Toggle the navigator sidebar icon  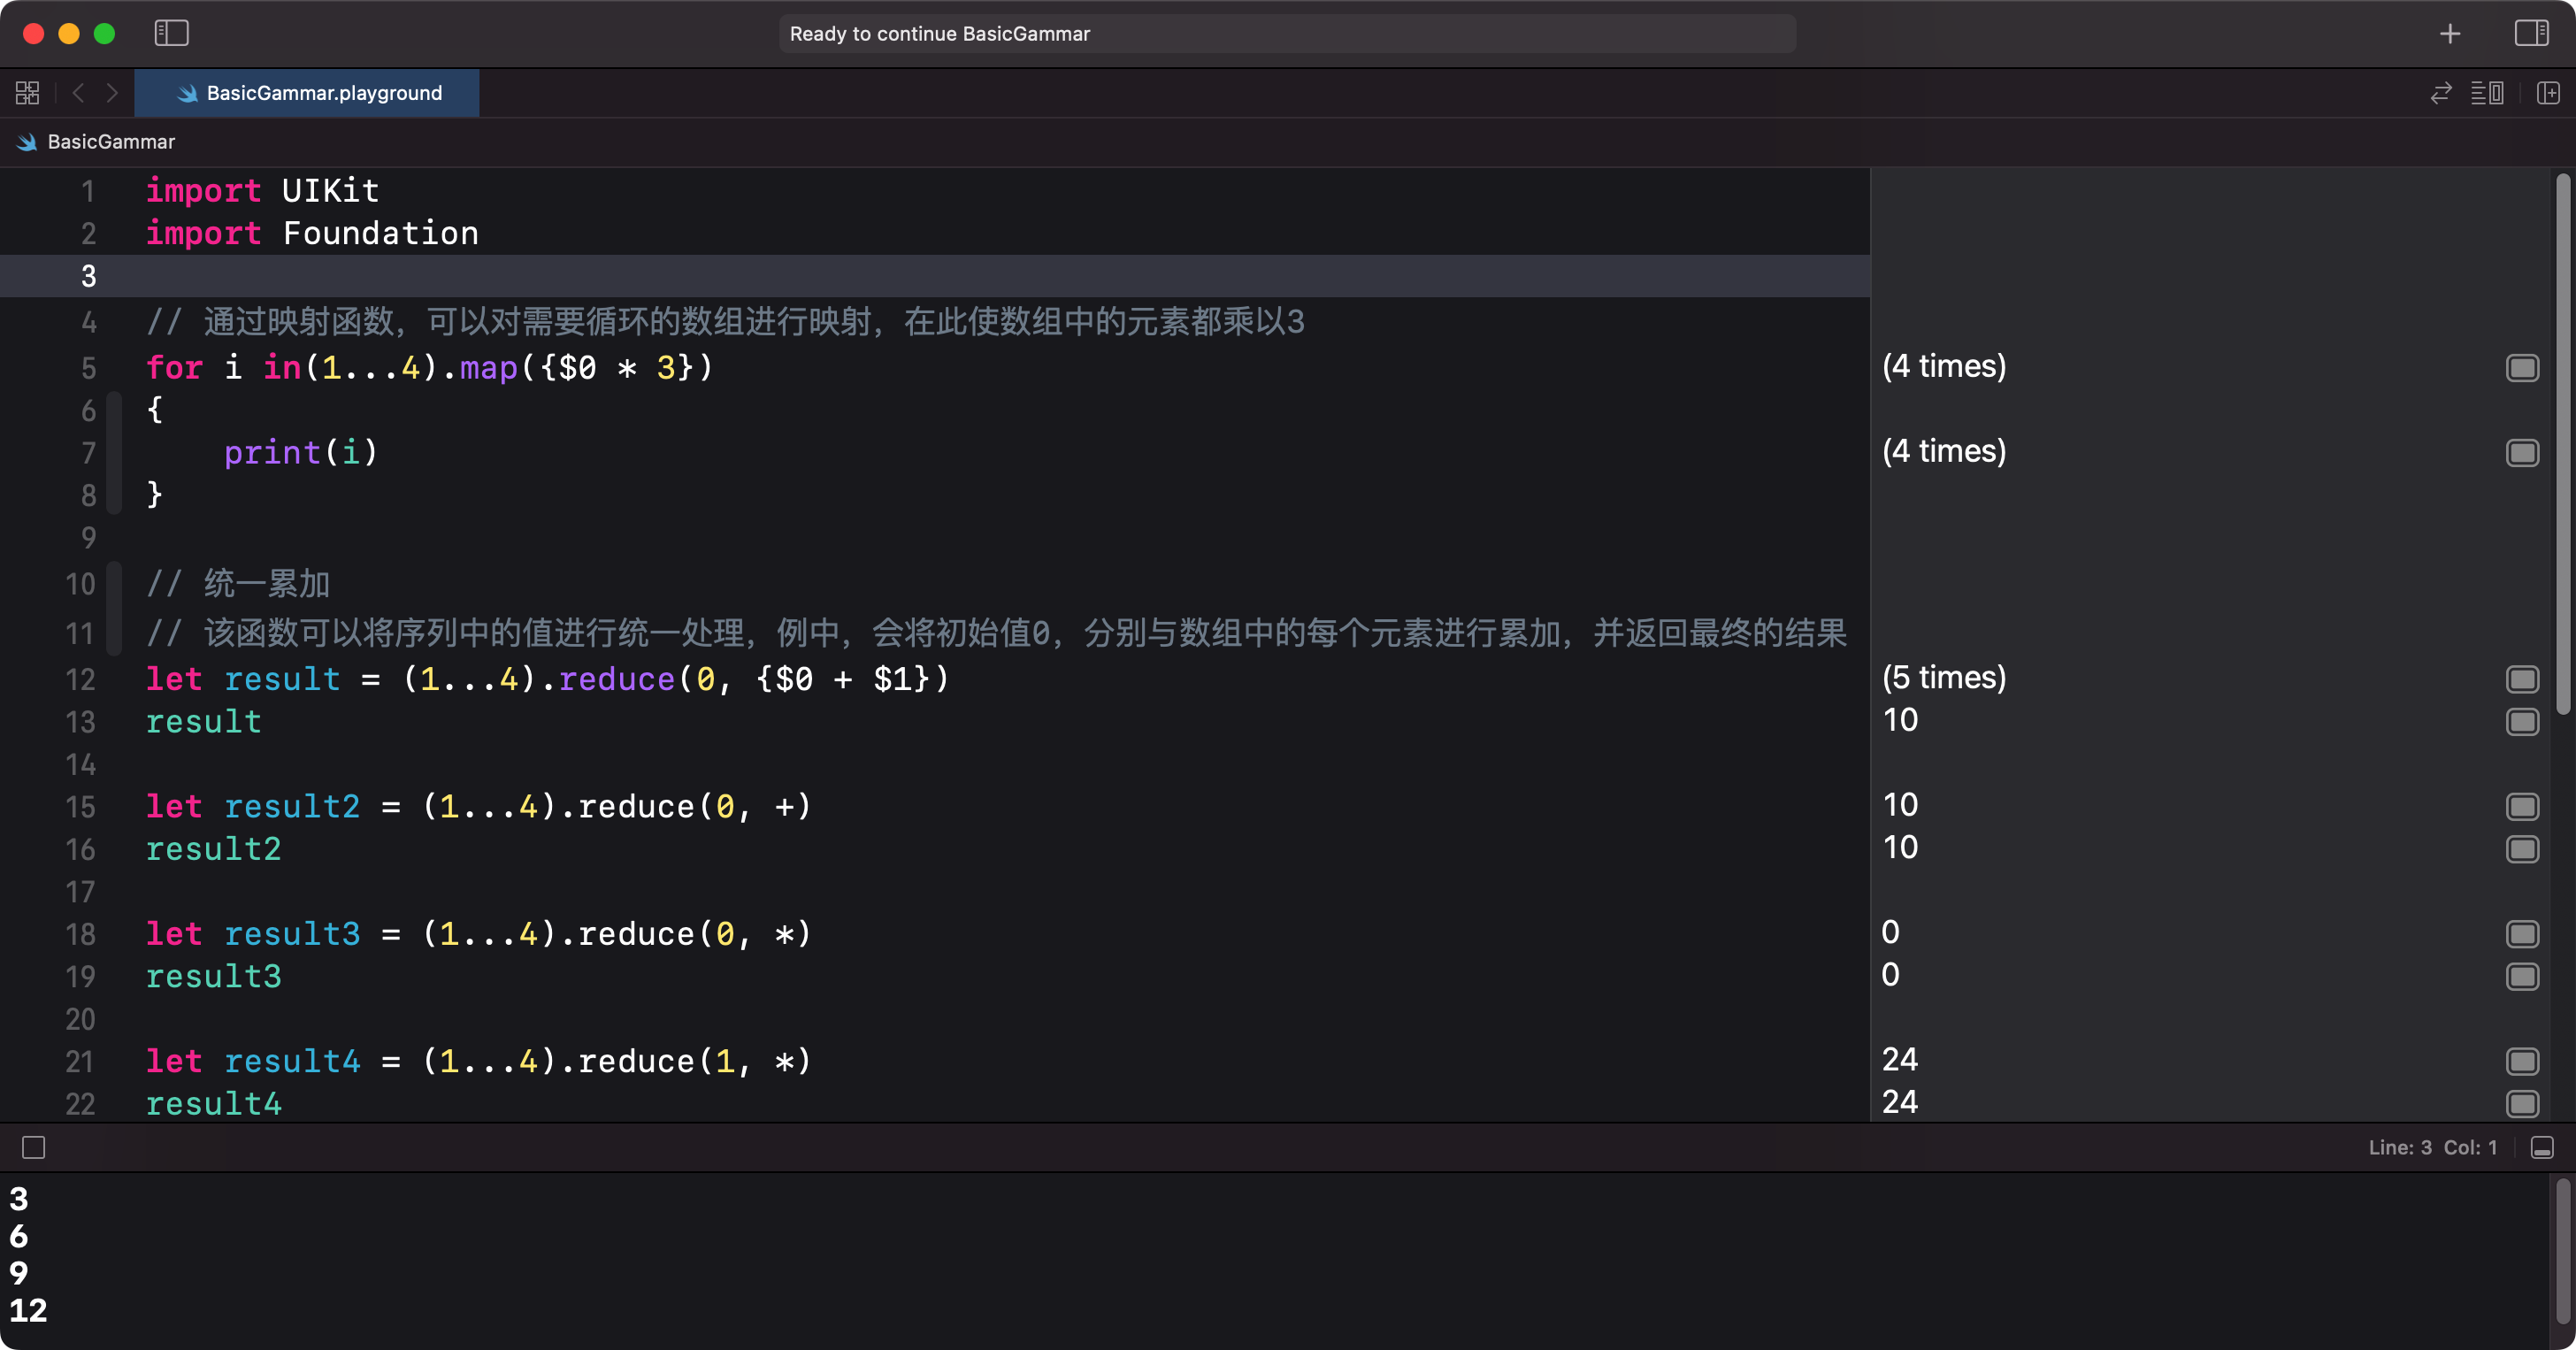(171, 33)
